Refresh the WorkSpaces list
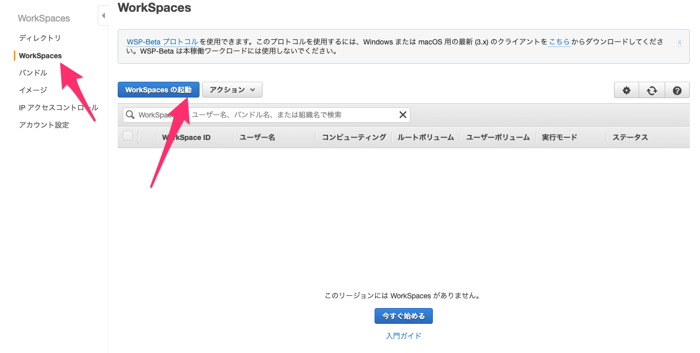 click(652, 90)
